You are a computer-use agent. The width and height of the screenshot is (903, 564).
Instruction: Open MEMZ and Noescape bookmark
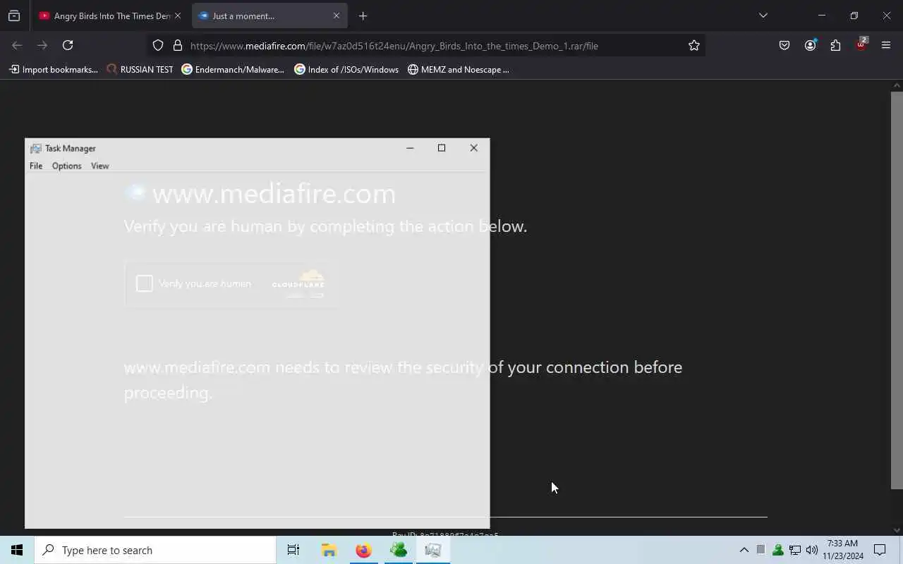pos(459,69)
